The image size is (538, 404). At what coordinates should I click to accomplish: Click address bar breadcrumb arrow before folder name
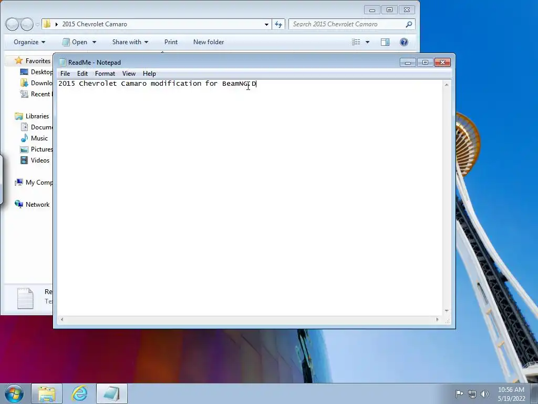coord(57,24)
